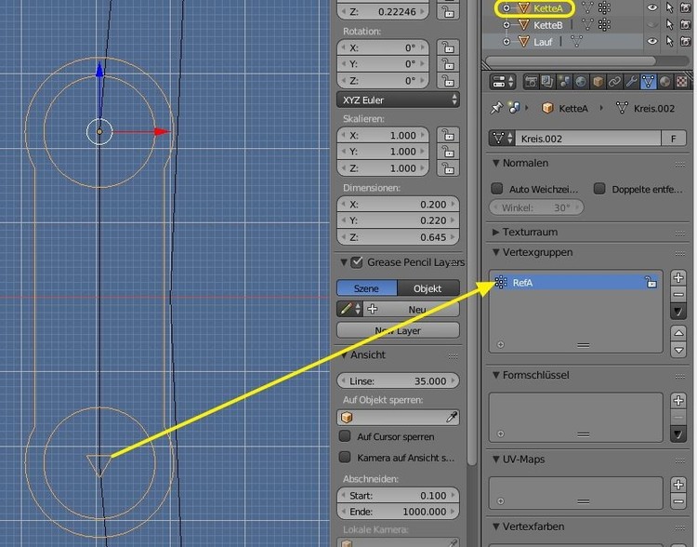This screenshot has width=697, height=547.
Task: Click Lauf mesh data icon in outliner
Action: [x=576, y=41]
